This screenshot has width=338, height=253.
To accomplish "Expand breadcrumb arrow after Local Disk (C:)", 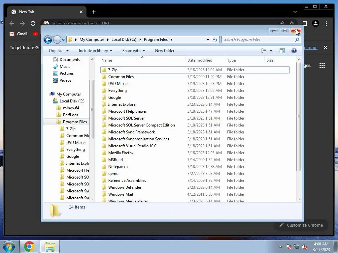I will coord(140,40).
